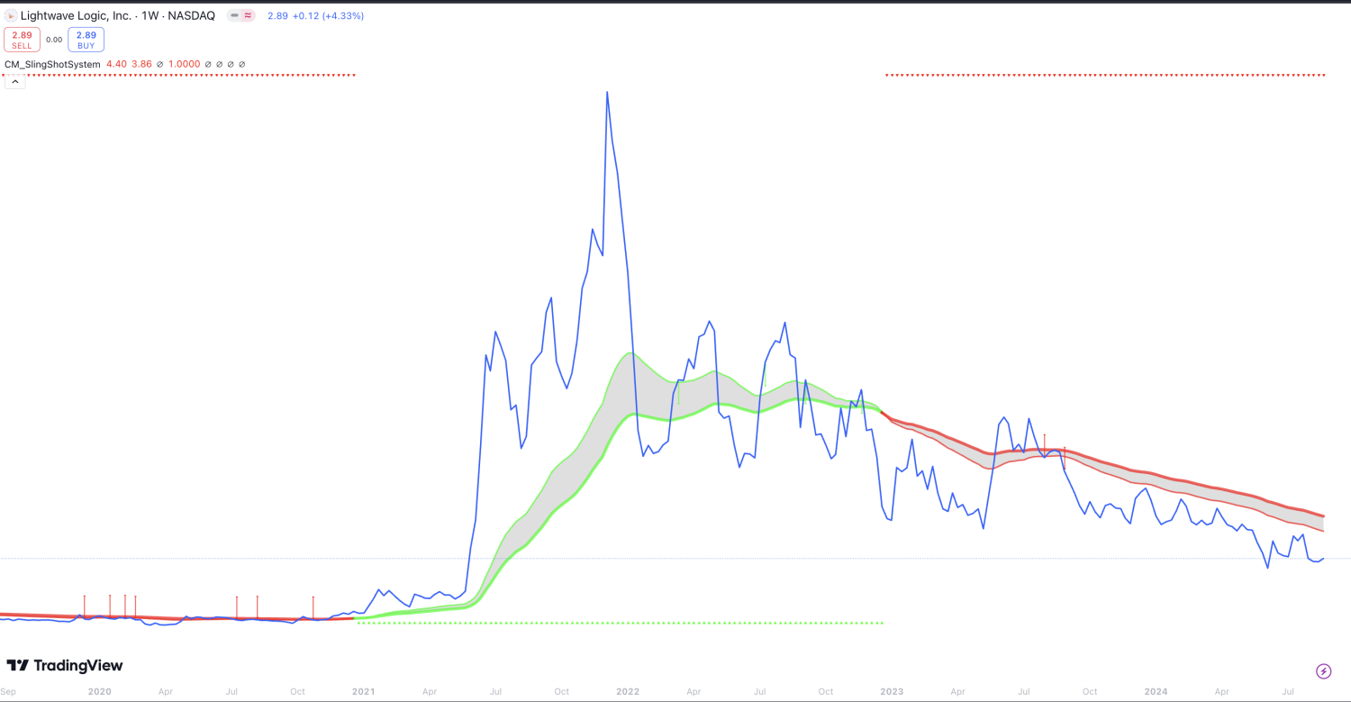Click the Lightwave Logic company logo icon
The width and height of the screenshot is (1351, 702).
pos(11,15)
